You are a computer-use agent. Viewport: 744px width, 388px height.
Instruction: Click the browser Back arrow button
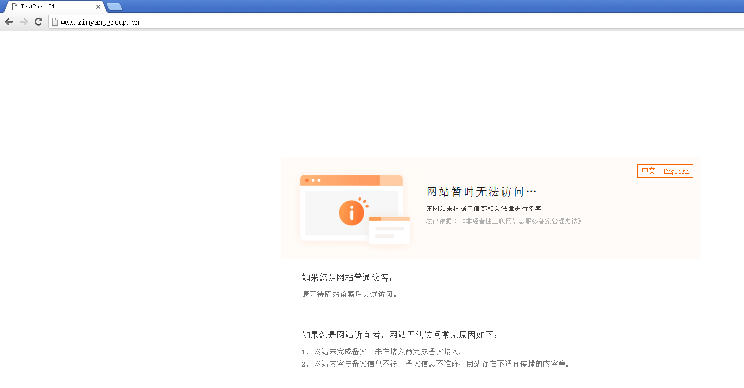[x=9, y=22]
